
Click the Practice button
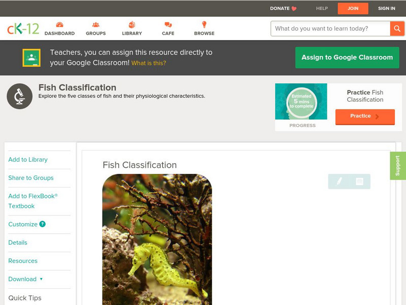365,116
